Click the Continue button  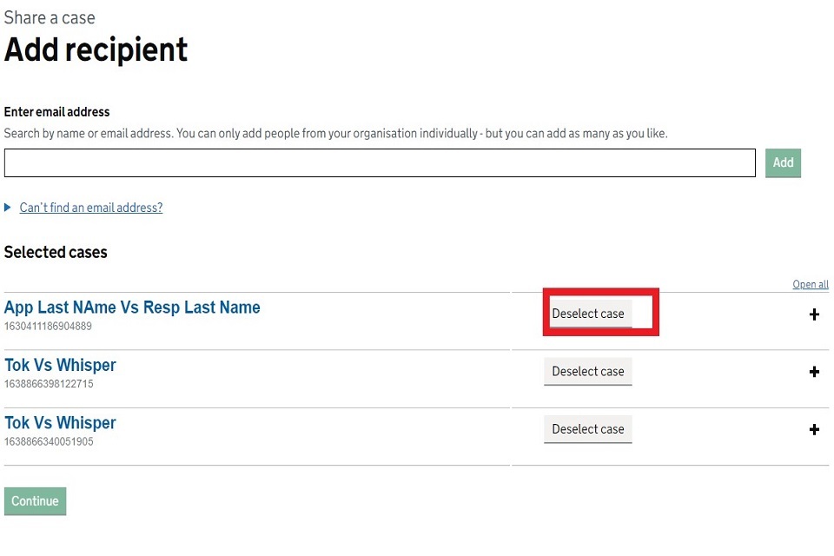click(x=35, y=501)
